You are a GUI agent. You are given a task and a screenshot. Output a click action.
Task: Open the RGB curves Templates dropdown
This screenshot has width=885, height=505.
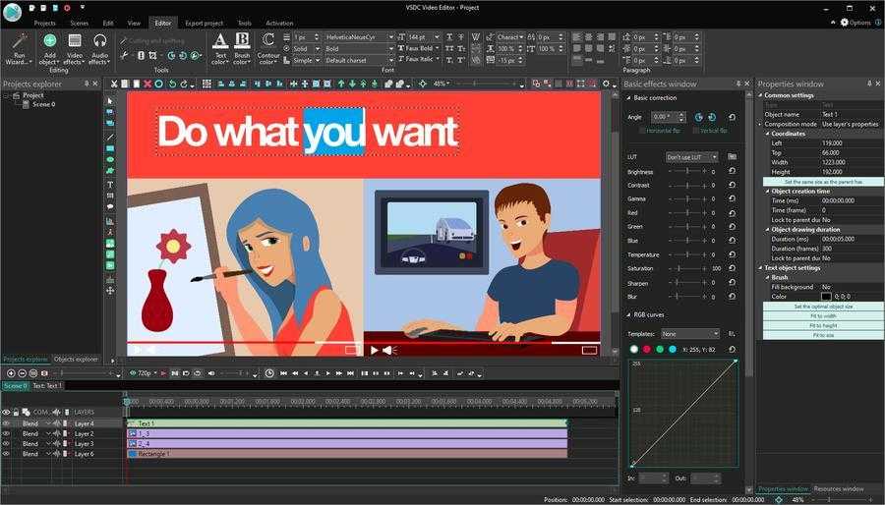690,334
